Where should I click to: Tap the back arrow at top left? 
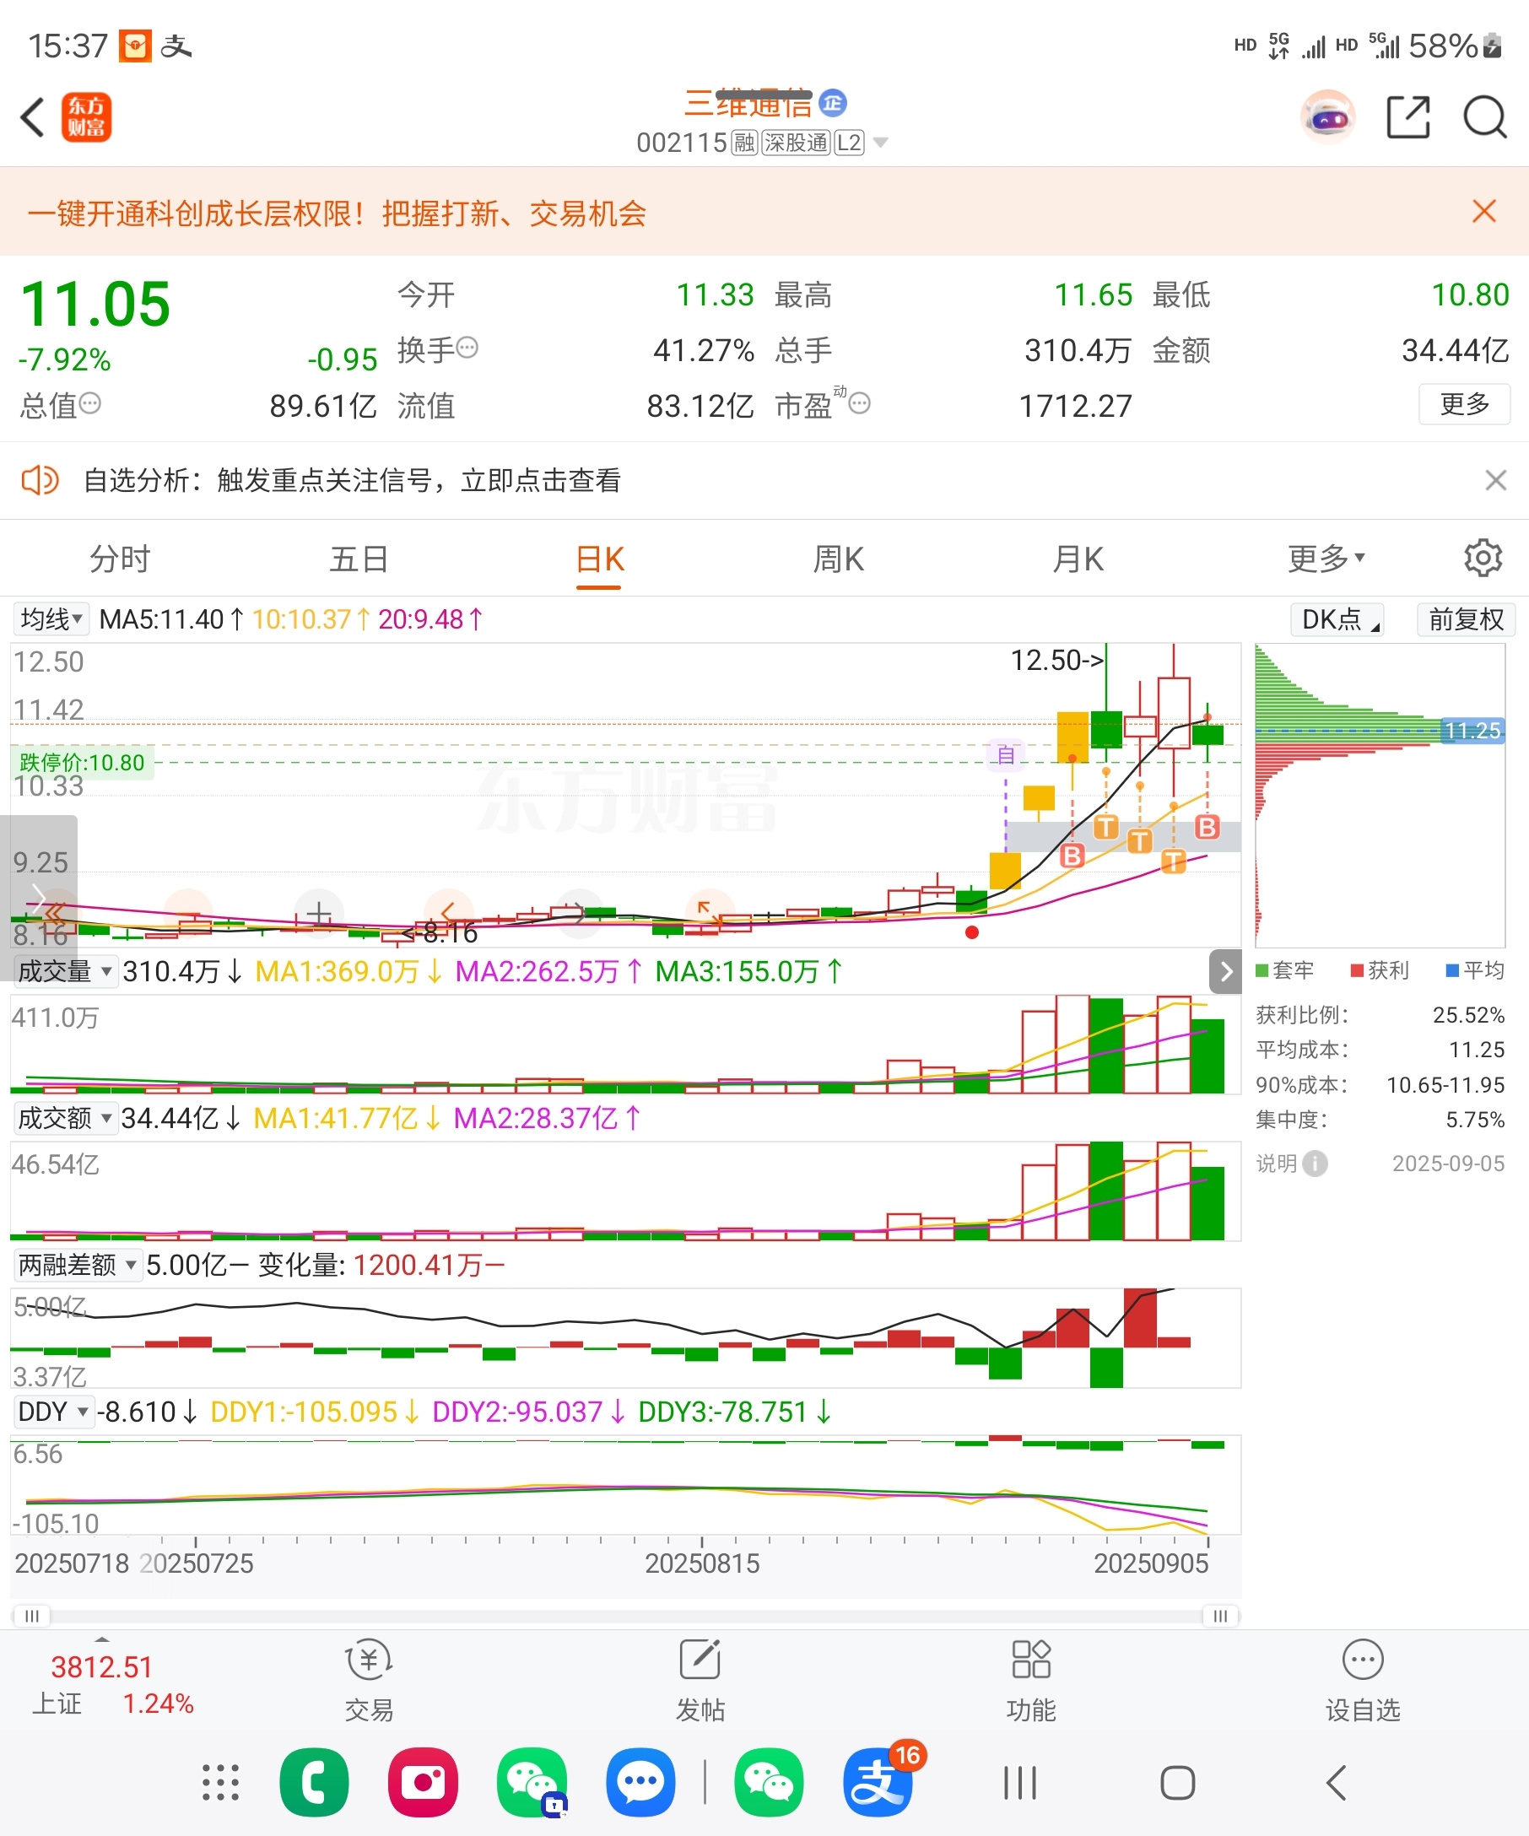coord(32,117)
